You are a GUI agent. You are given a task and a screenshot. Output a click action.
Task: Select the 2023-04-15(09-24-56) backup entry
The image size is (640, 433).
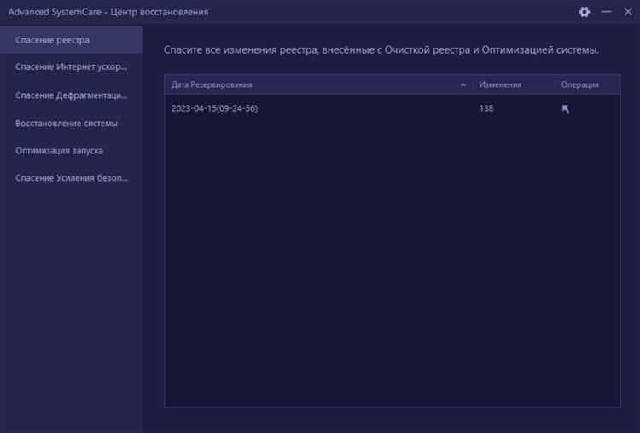point(214,108)
